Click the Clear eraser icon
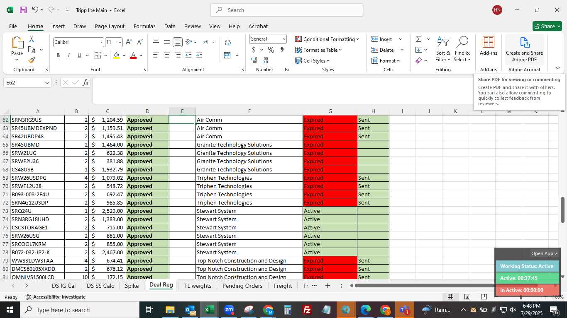This screenshot has width=567, height=318. pyautogui.click(x=419, y=61)
